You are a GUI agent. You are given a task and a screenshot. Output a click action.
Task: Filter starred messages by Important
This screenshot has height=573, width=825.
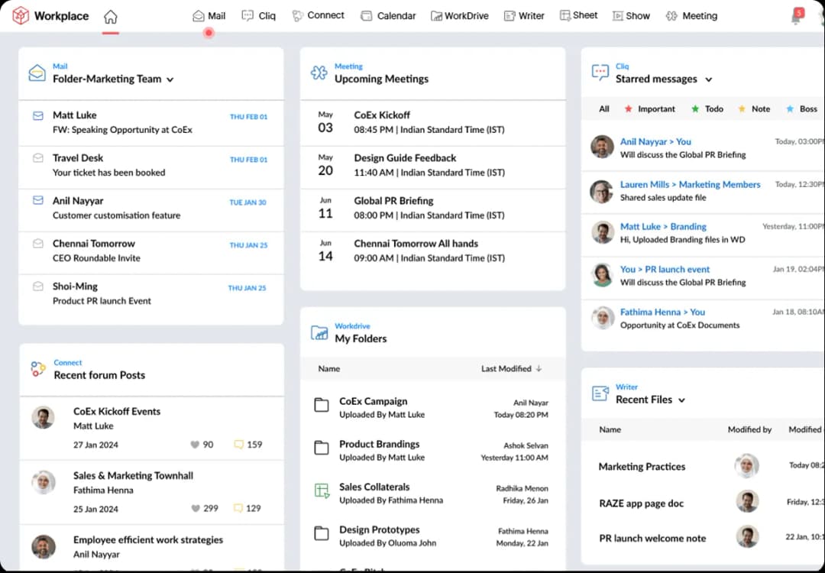(650, 109)
